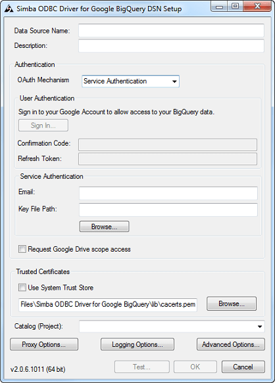Click the 'OAuth Mechanism' label

[x=43, y=80]
